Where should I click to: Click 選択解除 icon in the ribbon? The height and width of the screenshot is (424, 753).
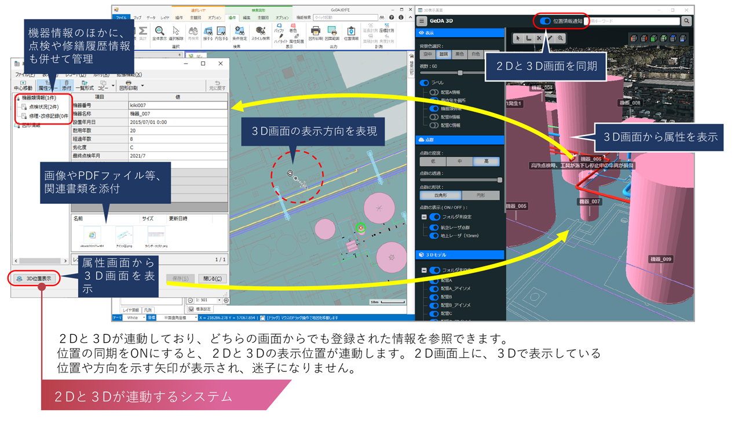click(x=176, y=33)
